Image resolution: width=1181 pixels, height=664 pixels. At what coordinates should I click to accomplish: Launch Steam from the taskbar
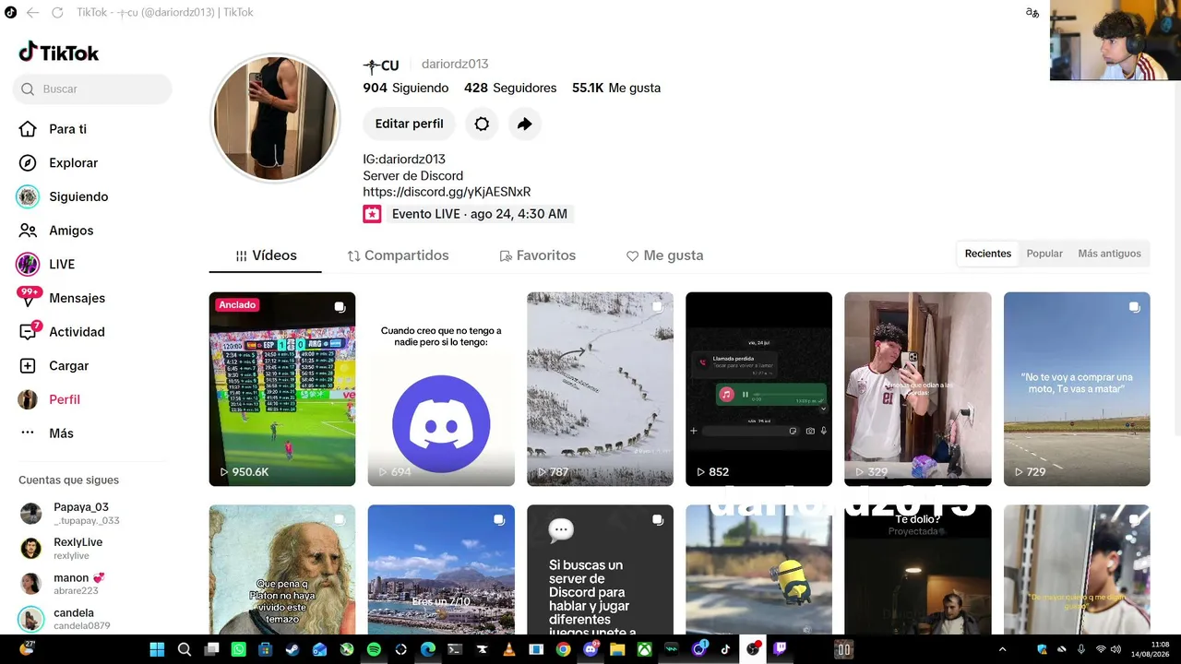point(292,649)
